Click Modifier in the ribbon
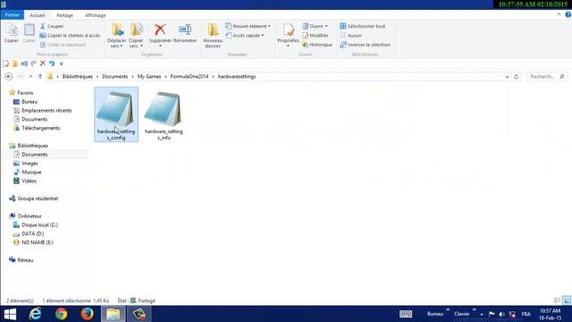This screenshot has height=322, width=572. point(315,36)
